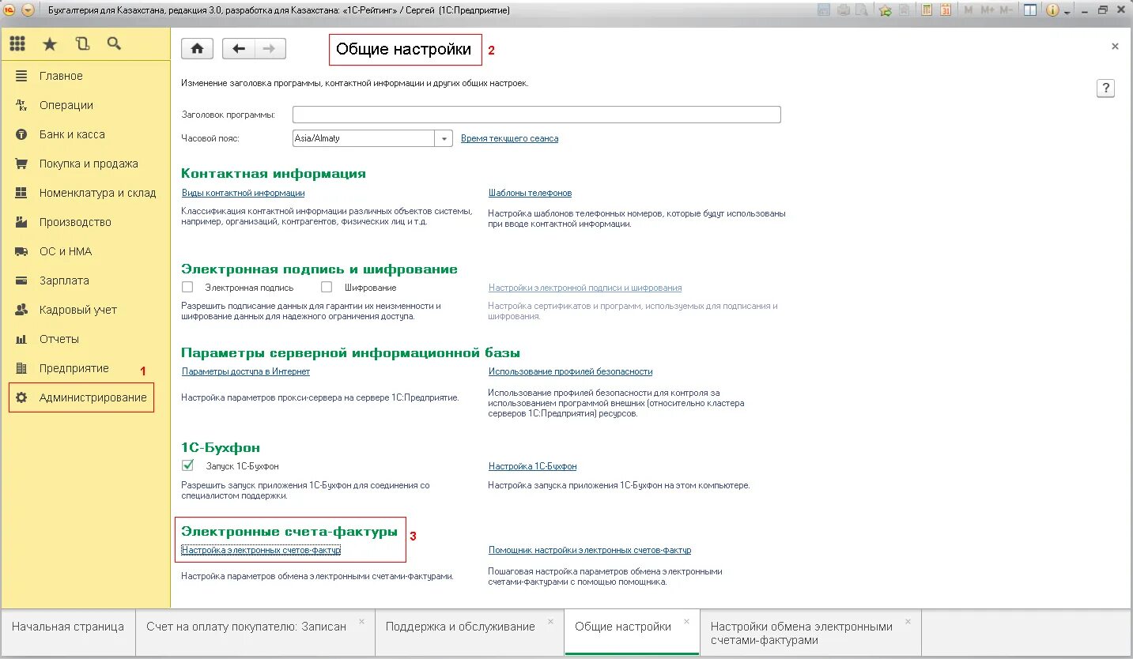Navigate forward with the right arrow
The image size is (1133, 659).
coord(270,48)
